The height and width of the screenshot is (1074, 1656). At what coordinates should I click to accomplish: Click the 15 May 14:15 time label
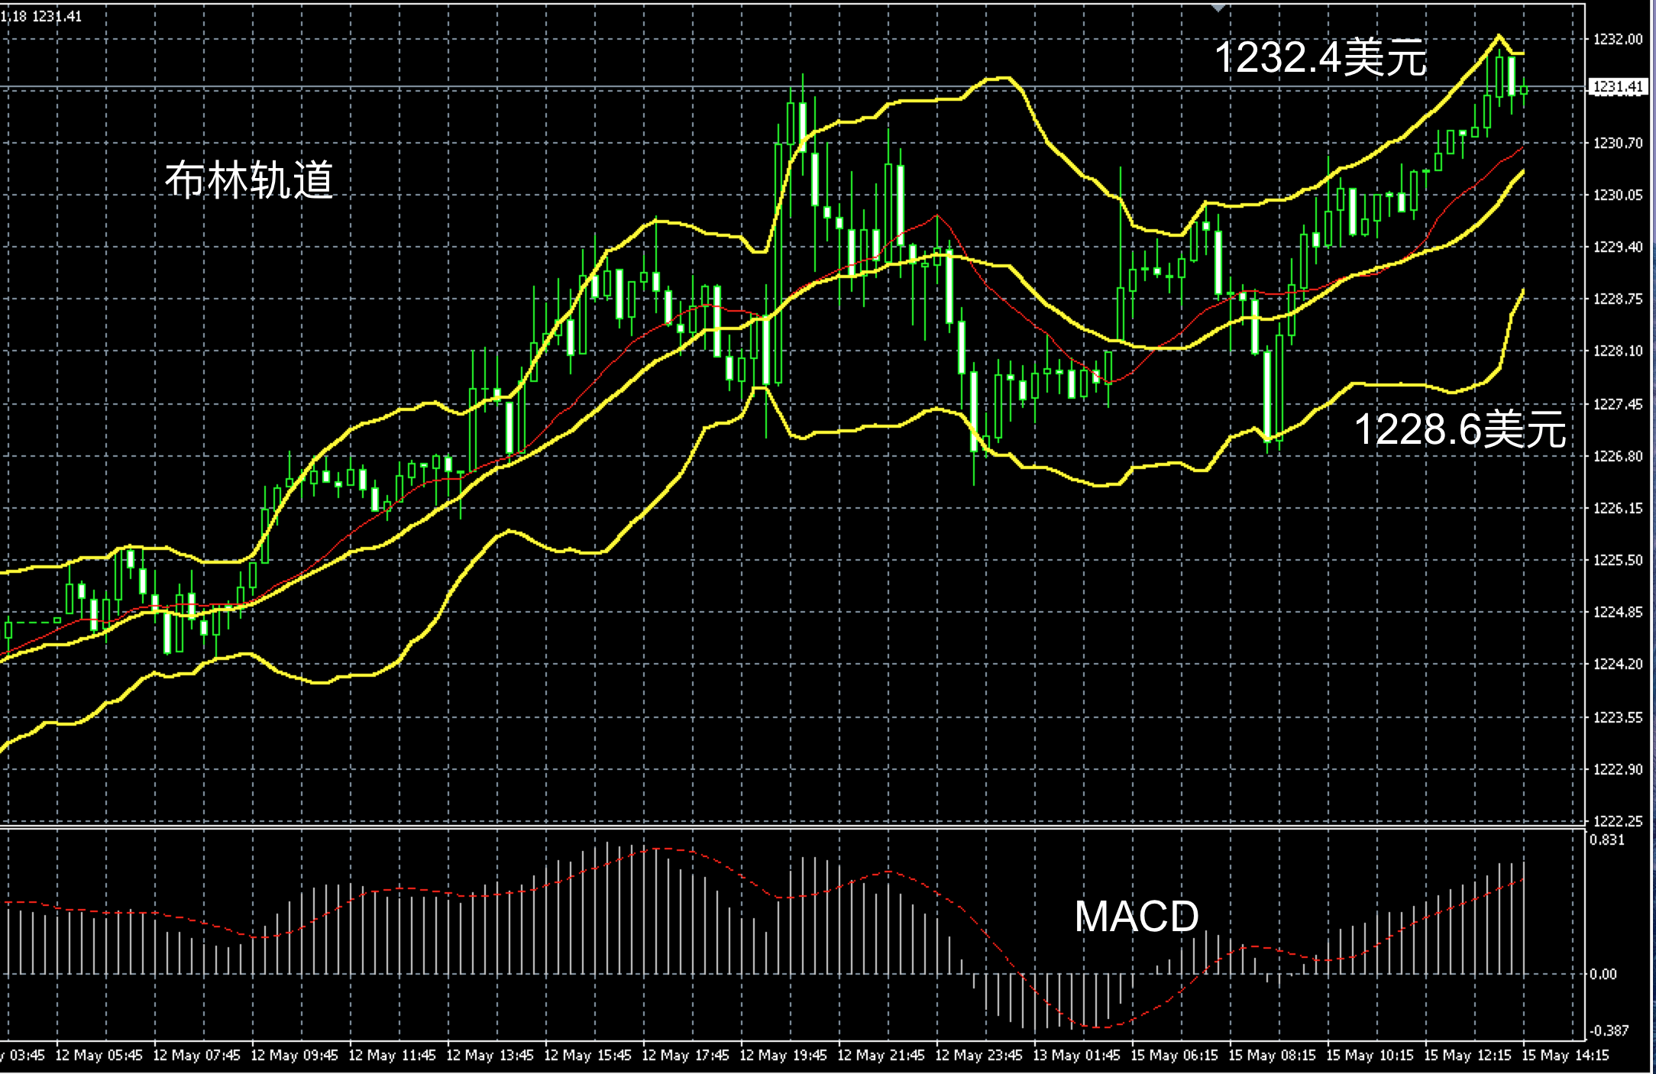coord(1565,1056)
